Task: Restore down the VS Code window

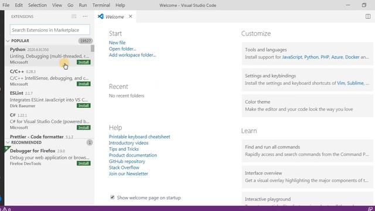Action: pos(364,5)
